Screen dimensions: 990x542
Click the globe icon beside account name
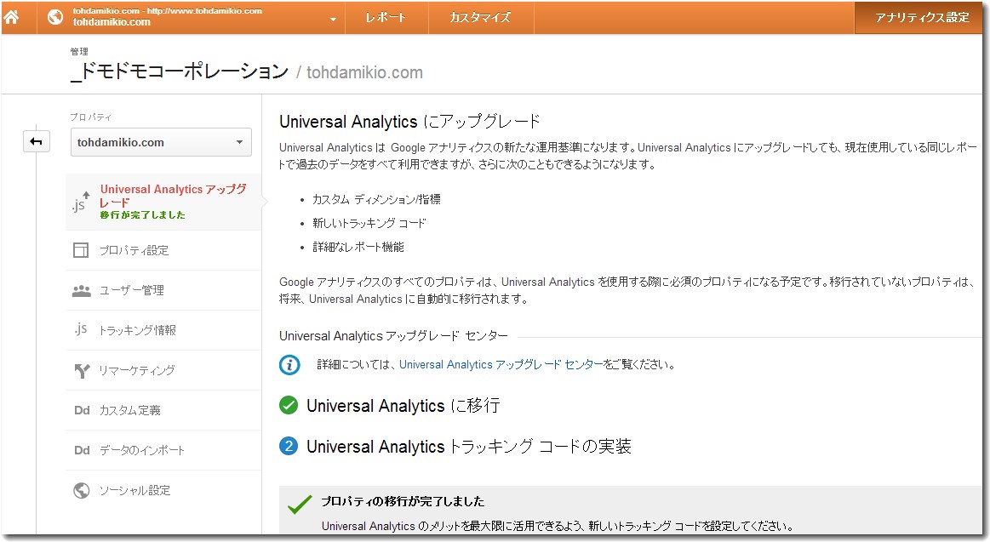(55, 17)
